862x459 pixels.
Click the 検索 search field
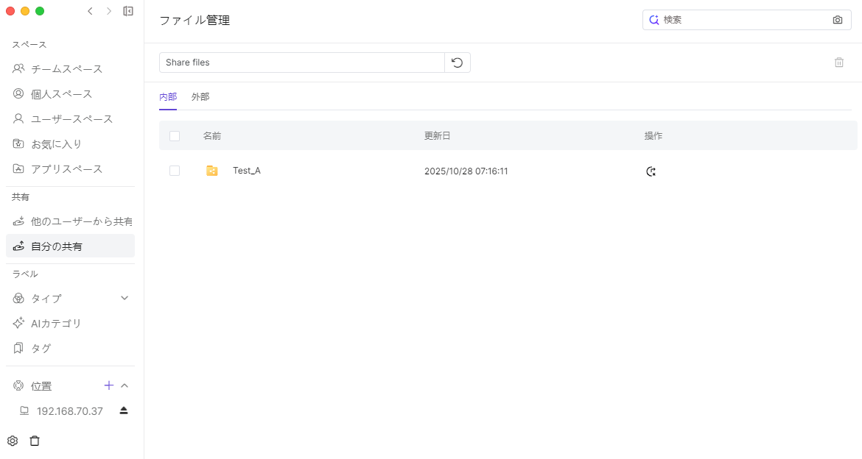click(x=744, y=20)
